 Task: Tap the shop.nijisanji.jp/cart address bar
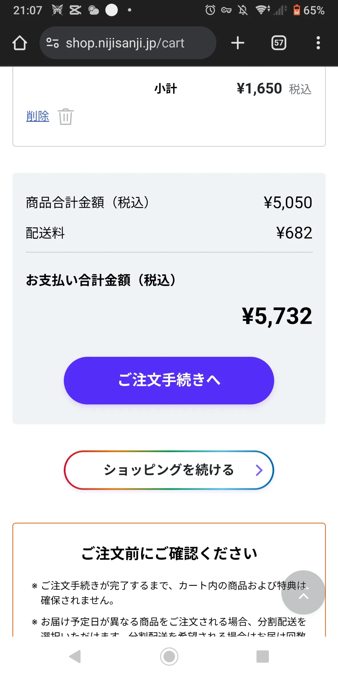(x=125, y=43)
